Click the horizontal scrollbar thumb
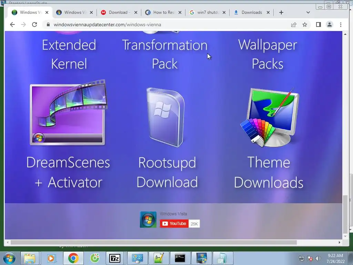The width and height of the screenshot is (353, 265). tap(153, 243)
